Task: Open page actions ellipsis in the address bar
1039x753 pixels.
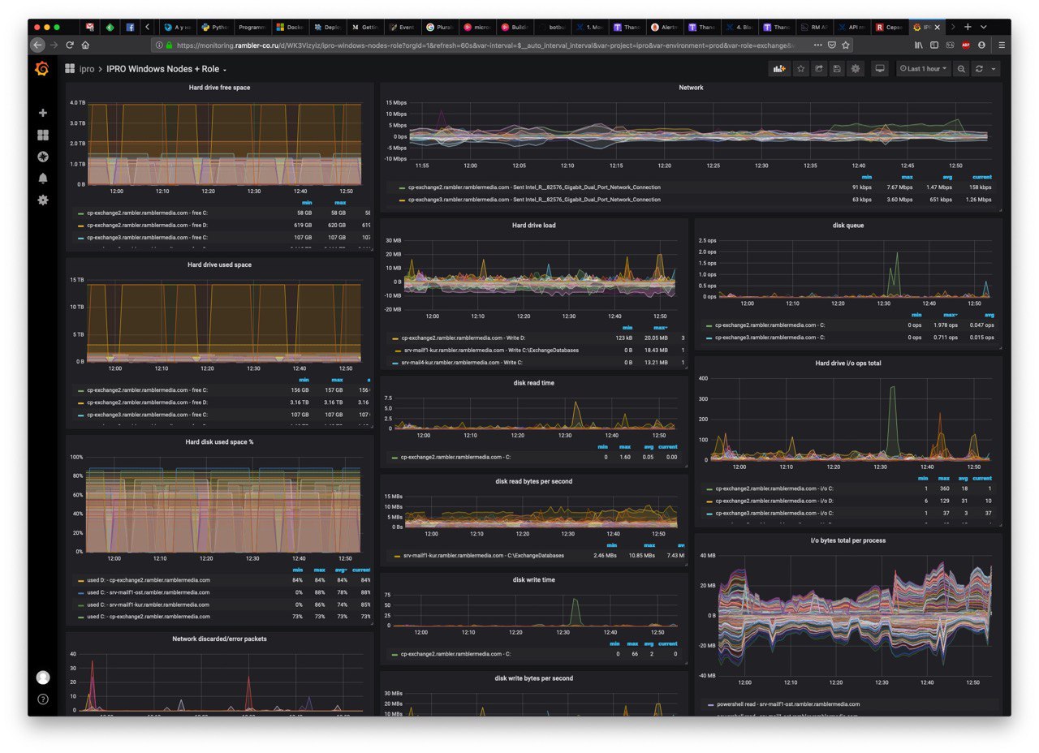Action: [x=818, y=45]
